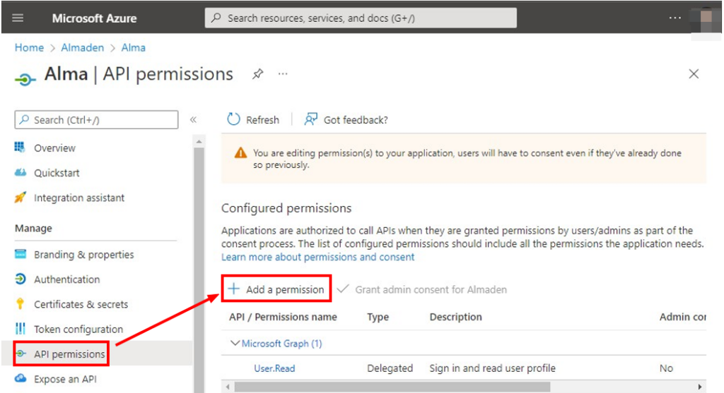724x393 pixels.
Task: Focus the search resources, services, and docs box
Action: (361, 18)
